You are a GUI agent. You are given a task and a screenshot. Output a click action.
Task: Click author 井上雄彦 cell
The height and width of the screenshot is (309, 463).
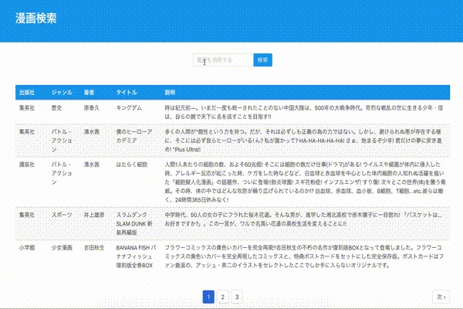94,215
